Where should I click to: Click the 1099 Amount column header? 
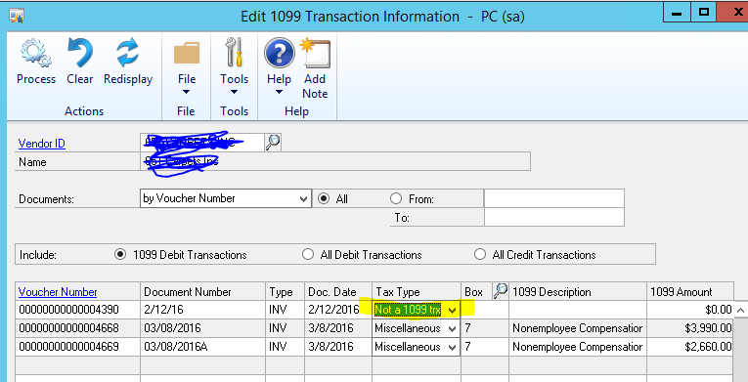point(690,291)
